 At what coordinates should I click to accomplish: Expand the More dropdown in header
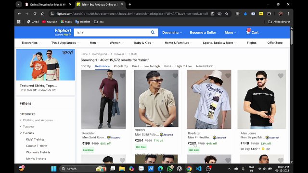click(231, 33)
